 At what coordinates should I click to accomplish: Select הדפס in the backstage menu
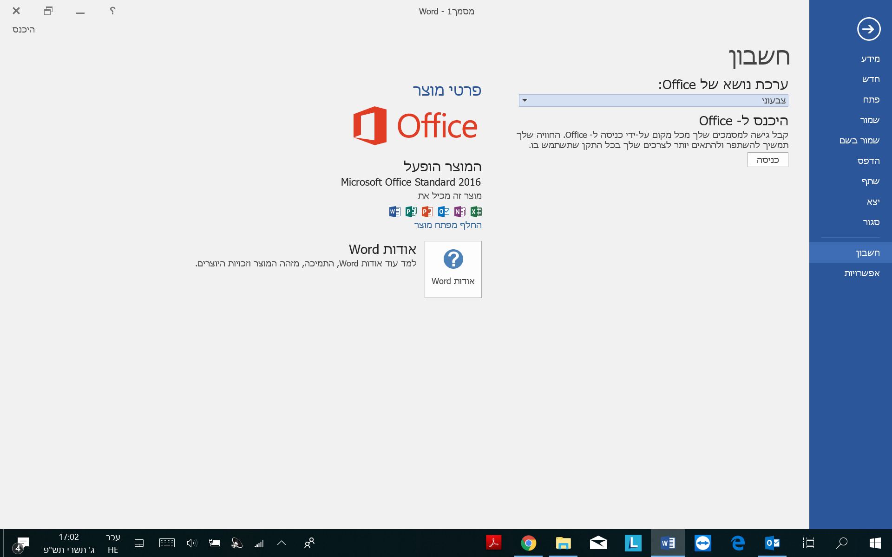pyautogui.click(x=868, y=161)
